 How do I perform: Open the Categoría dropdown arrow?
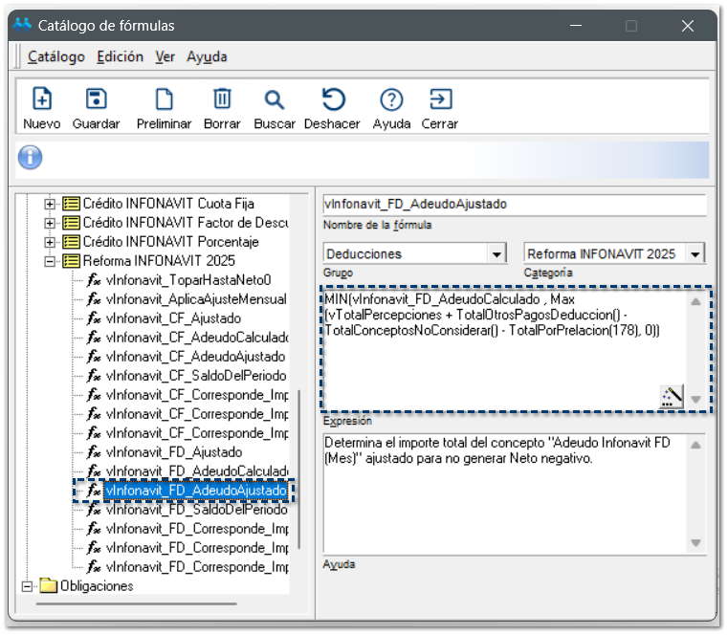click(x=695, y=254)
